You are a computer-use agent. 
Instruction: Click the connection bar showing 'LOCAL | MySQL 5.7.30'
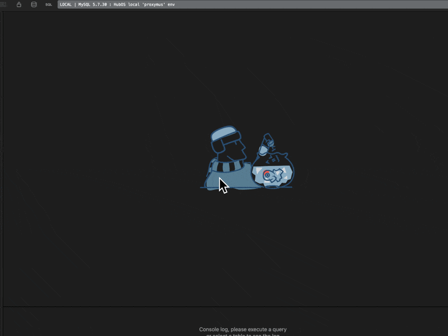click(x=253, y=4)
